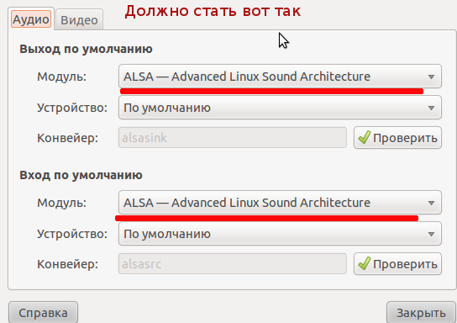The image size is (457, 323).
Task: Open output Модуль ALSA combo box
Action: (x=280, y=77)
